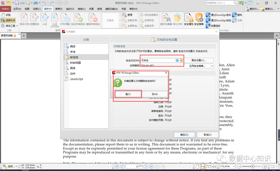Redo action with the redo arrow icon
This screenshot has height=171, width=280.
coord(52,3)
